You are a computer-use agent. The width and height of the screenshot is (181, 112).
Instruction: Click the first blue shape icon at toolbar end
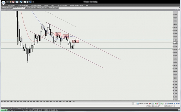[x=175, y=104]
